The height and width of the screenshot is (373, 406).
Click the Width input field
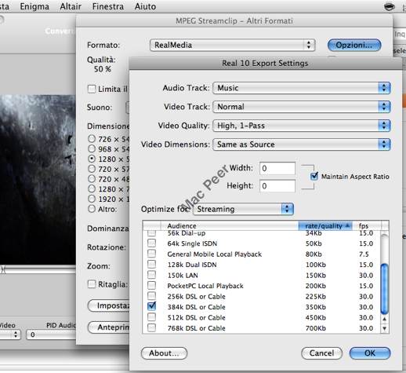[277, 168]
